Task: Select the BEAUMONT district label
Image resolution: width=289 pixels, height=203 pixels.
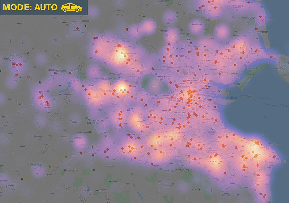Action: coord(207,60)
